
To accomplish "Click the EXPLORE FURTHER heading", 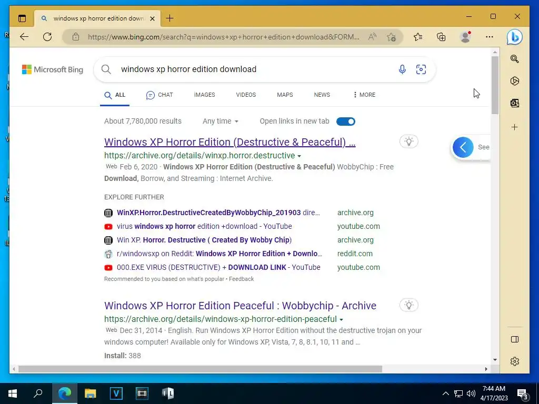I will click(134, 197).
